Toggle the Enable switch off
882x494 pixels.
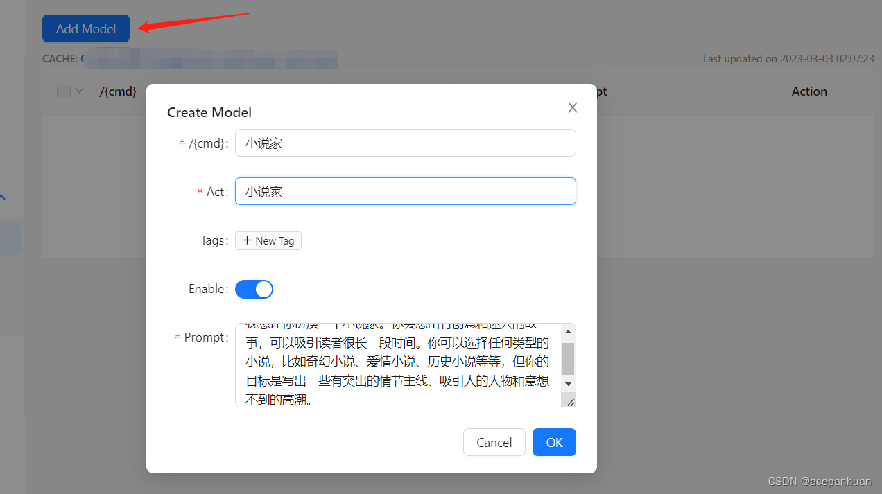click(254, 289)
